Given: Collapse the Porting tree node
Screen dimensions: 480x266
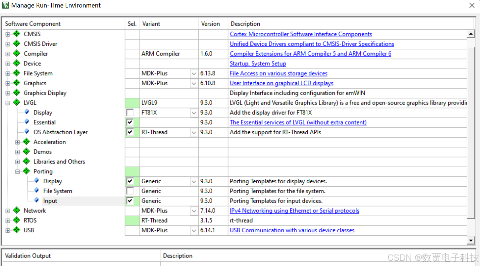Looking at the screenshot, I should pyautogui.click(x=17, y=171).
